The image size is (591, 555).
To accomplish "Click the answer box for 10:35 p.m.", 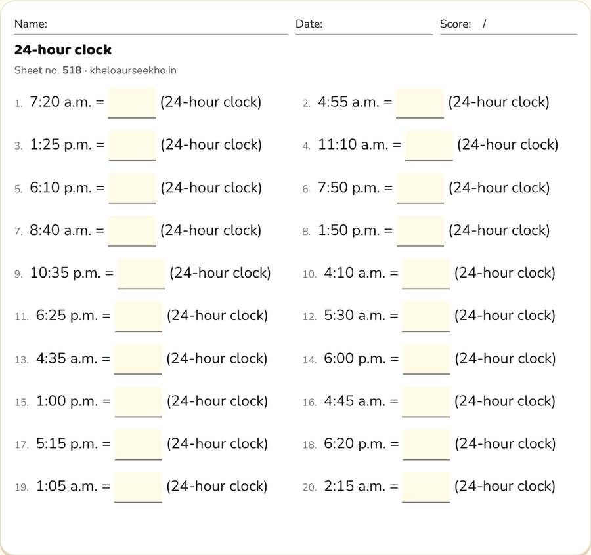I will click(141, 274).
